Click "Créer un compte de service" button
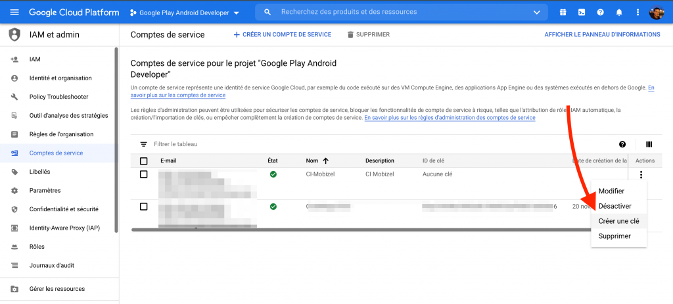Screen dimensions: 673x304 283,34
